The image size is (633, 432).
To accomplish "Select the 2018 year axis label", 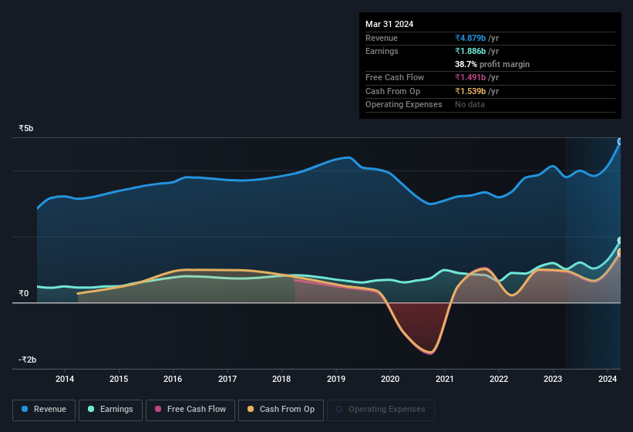I will [x=281, y=379].
